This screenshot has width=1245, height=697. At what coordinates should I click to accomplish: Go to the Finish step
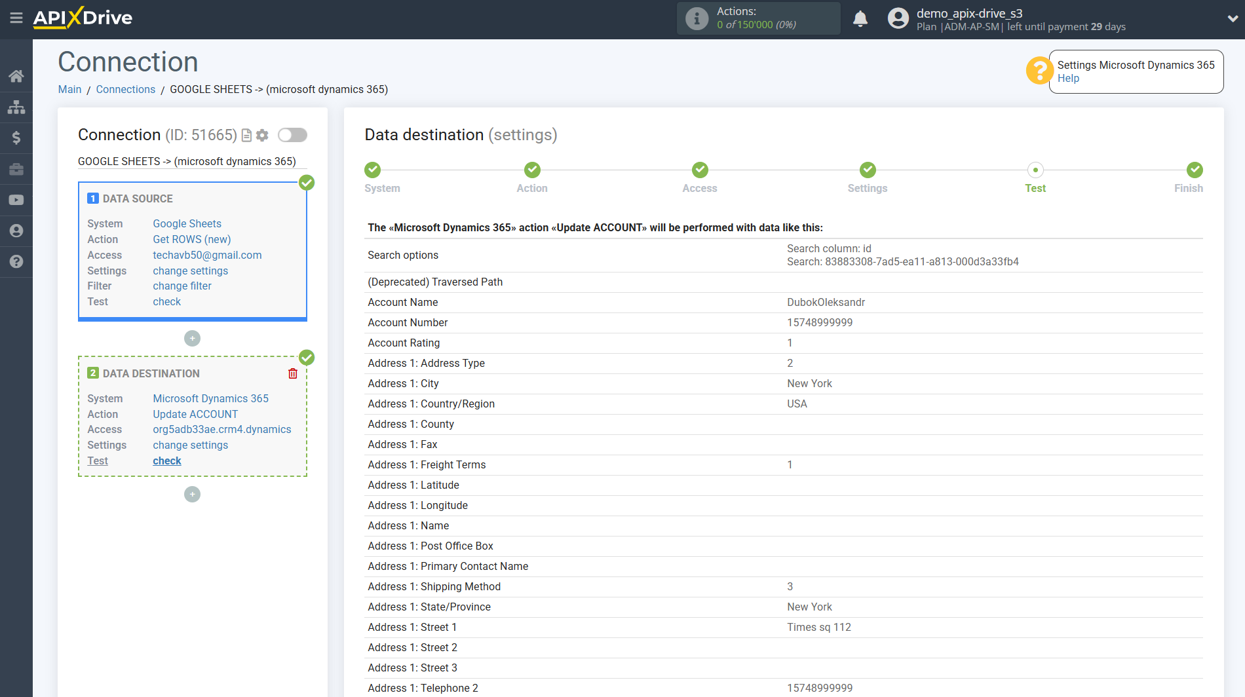(1195, 170)
